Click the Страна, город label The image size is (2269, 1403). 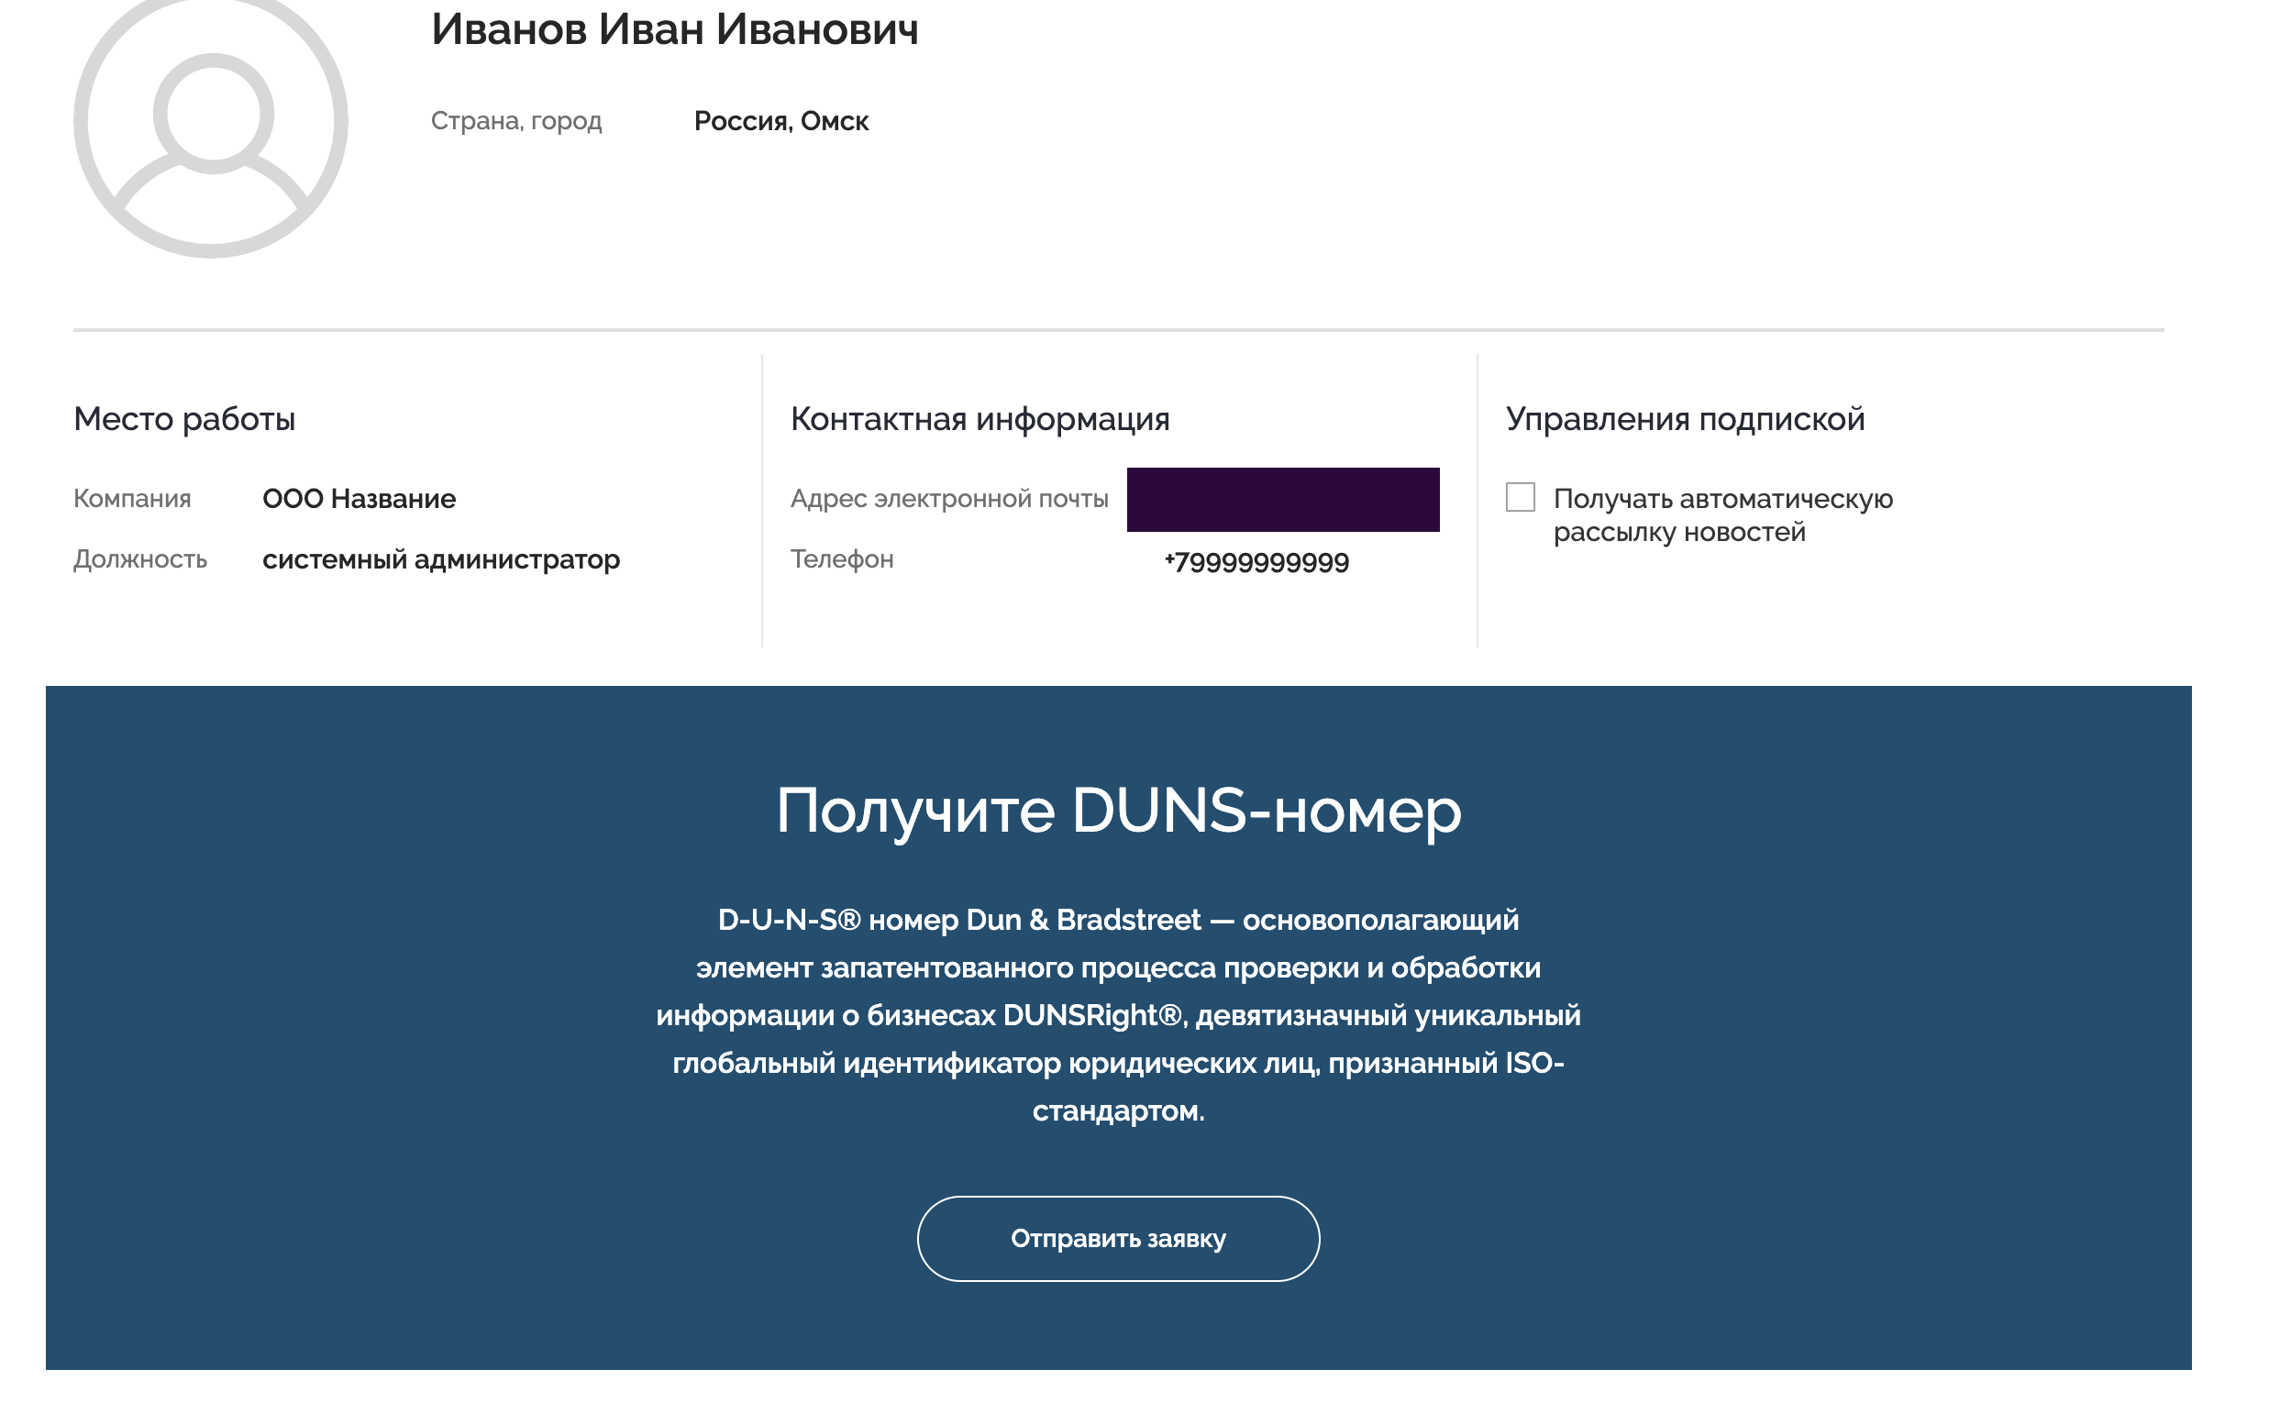(516, 122)
